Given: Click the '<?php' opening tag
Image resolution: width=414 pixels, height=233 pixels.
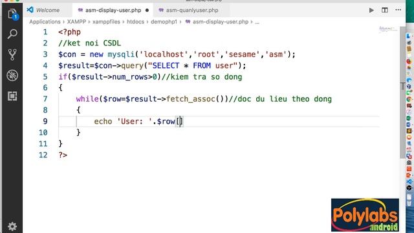Looking at the screenshot, I should coord(70,32).
